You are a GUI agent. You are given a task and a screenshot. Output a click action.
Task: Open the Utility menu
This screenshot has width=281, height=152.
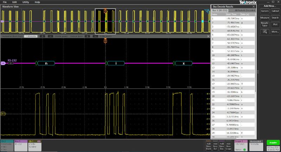pos(26,2)
